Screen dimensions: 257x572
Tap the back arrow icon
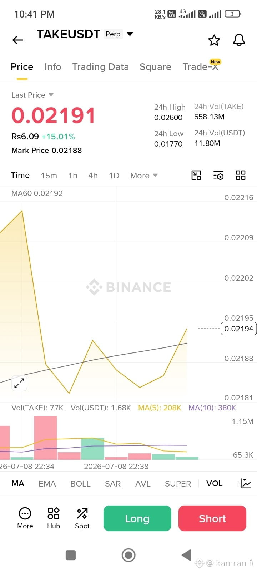18,40
